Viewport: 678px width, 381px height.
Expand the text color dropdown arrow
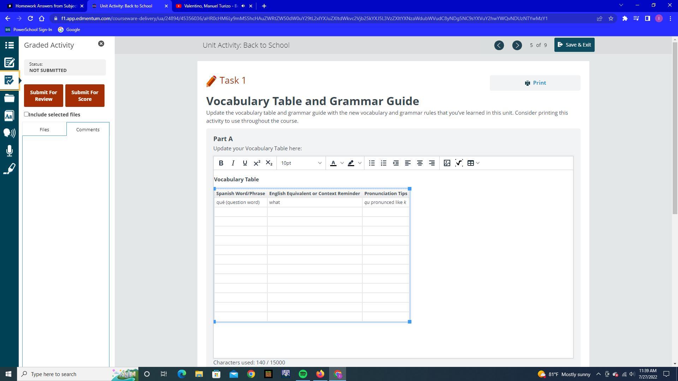pos(342,163)
